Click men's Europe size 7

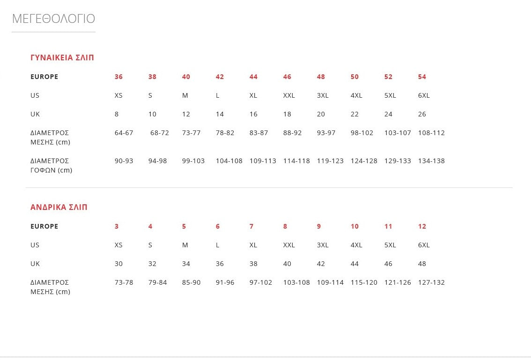[x=251, y=226]
